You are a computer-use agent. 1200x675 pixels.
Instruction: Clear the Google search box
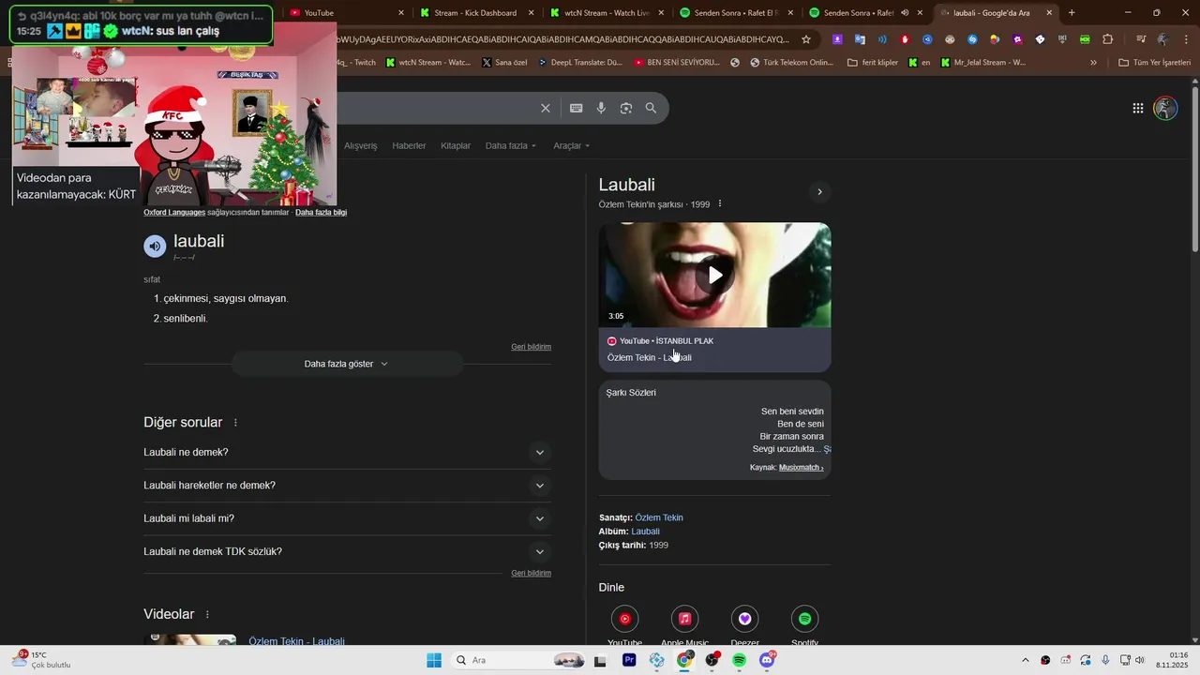pyautogui.click(x=546, y=108)
